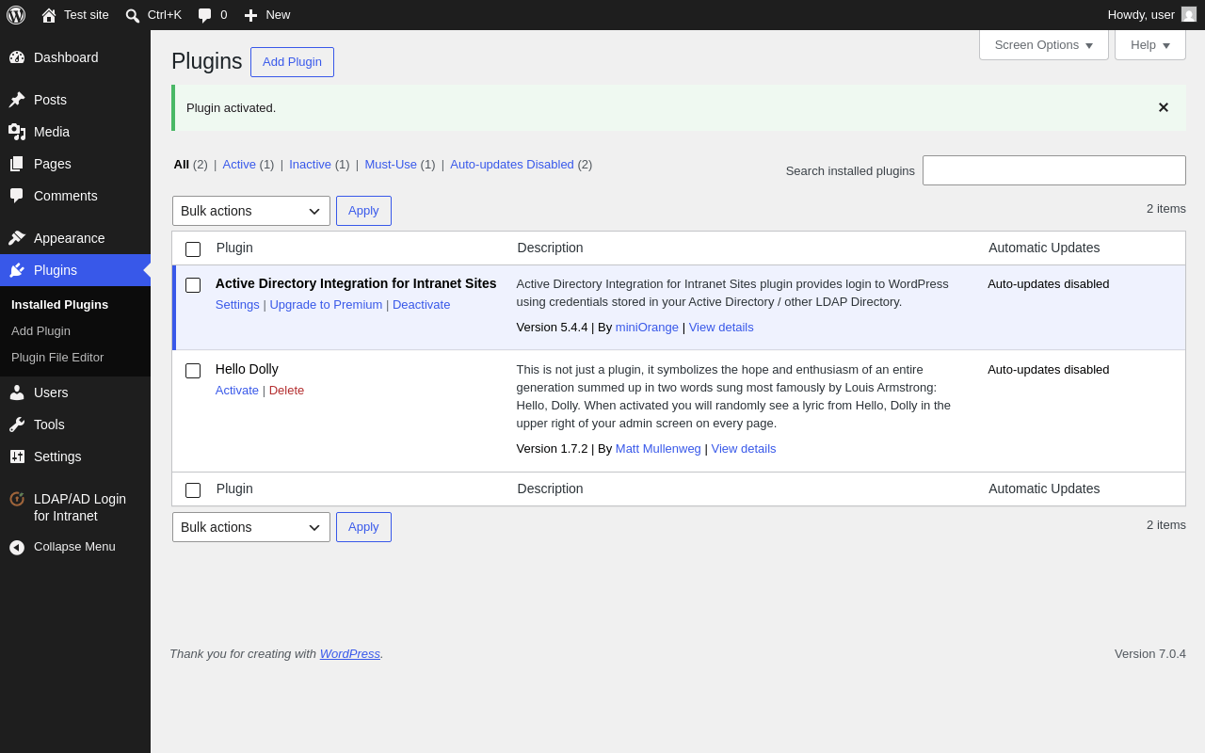Click the Dashboard gauge icon
The width and height of the screenshot is (1205, 753).
click(17, 57)
